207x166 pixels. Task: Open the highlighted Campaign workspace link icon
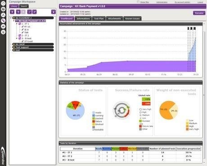pos(3,20)
